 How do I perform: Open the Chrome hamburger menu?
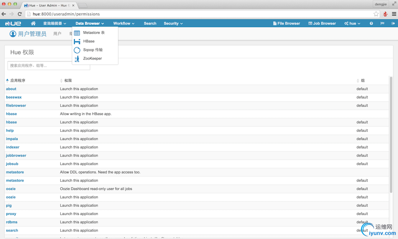(394, 14)
